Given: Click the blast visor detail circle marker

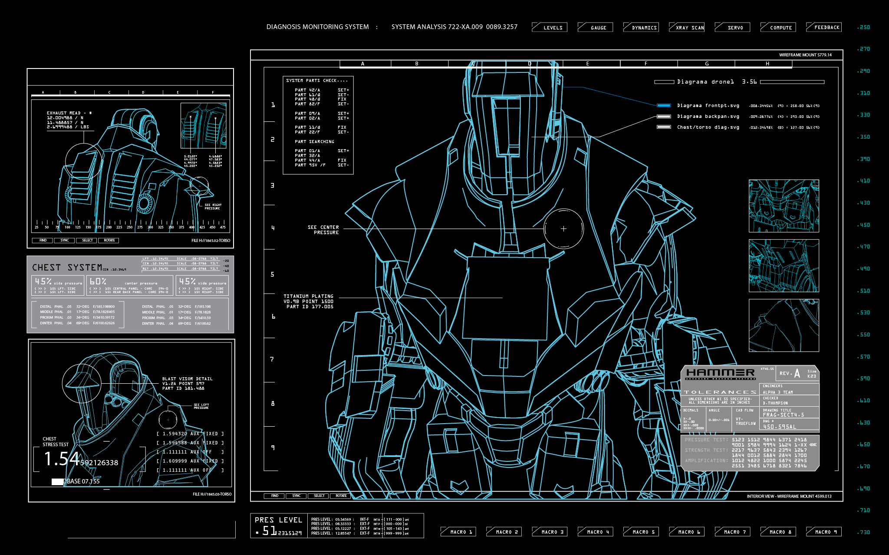Looking at the screenshot, I should [x=82, y=384].
